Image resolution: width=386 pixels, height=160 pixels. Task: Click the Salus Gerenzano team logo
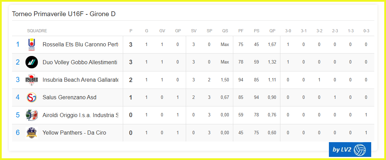coord(32,98)
